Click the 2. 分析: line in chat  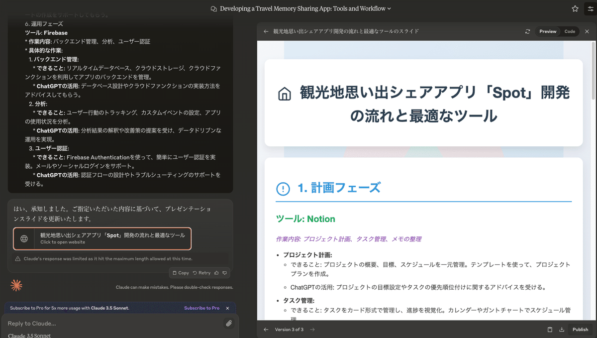[x=38, y=104]
